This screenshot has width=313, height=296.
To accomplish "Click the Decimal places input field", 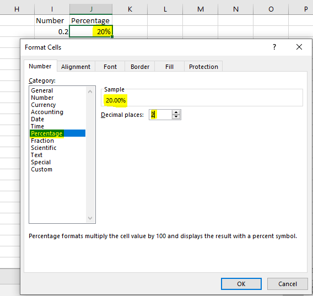I will coord(160,115).
